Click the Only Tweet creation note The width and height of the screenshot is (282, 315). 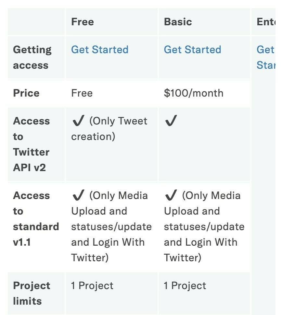(x=109, y=129)
